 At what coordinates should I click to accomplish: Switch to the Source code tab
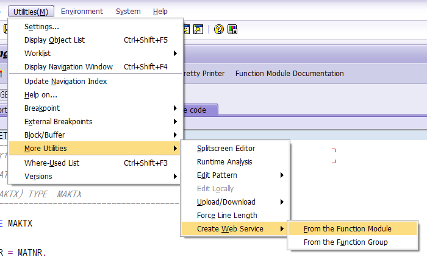pos(201,110)
